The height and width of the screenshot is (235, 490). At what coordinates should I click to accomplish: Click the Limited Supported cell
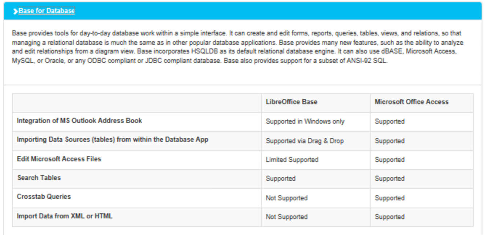point(292,160)
